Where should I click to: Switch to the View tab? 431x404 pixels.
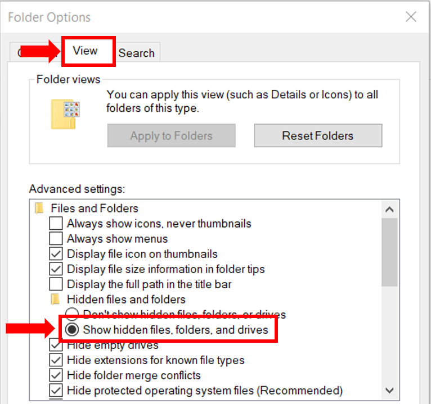click(x=86, y=51)
